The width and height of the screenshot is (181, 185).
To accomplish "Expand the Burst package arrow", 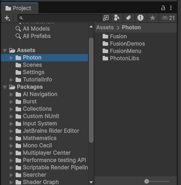I will point(11,102).
